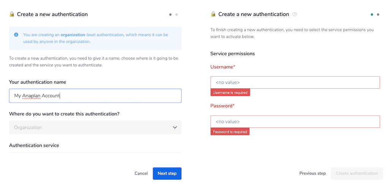Return via the Previous step button
The image size is (391, 188).
click(312, 173)
